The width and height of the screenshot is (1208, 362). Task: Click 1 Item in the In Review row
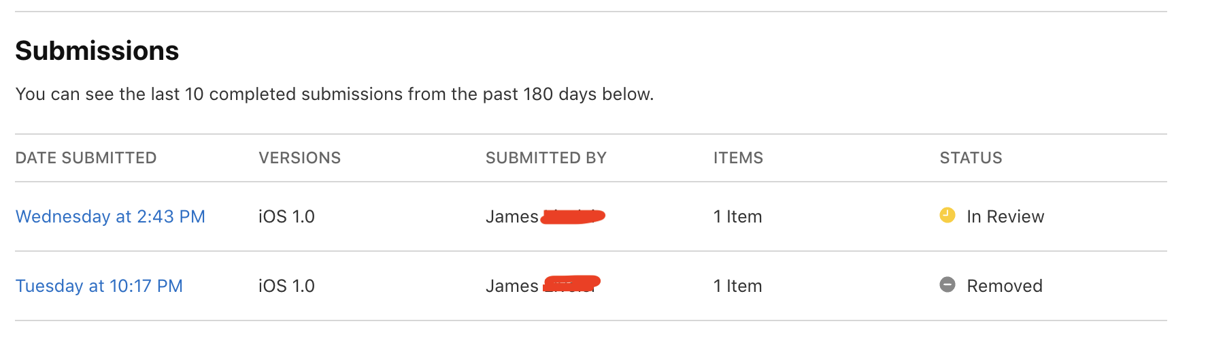pyautogui.click(x=737, y=216)
